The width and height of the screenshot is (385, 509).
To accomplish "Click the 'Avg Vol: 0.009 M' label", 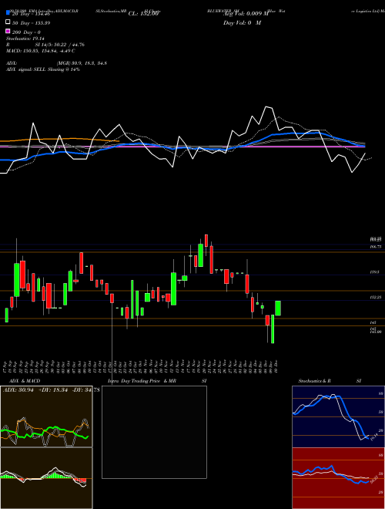I will click(246, 14).
